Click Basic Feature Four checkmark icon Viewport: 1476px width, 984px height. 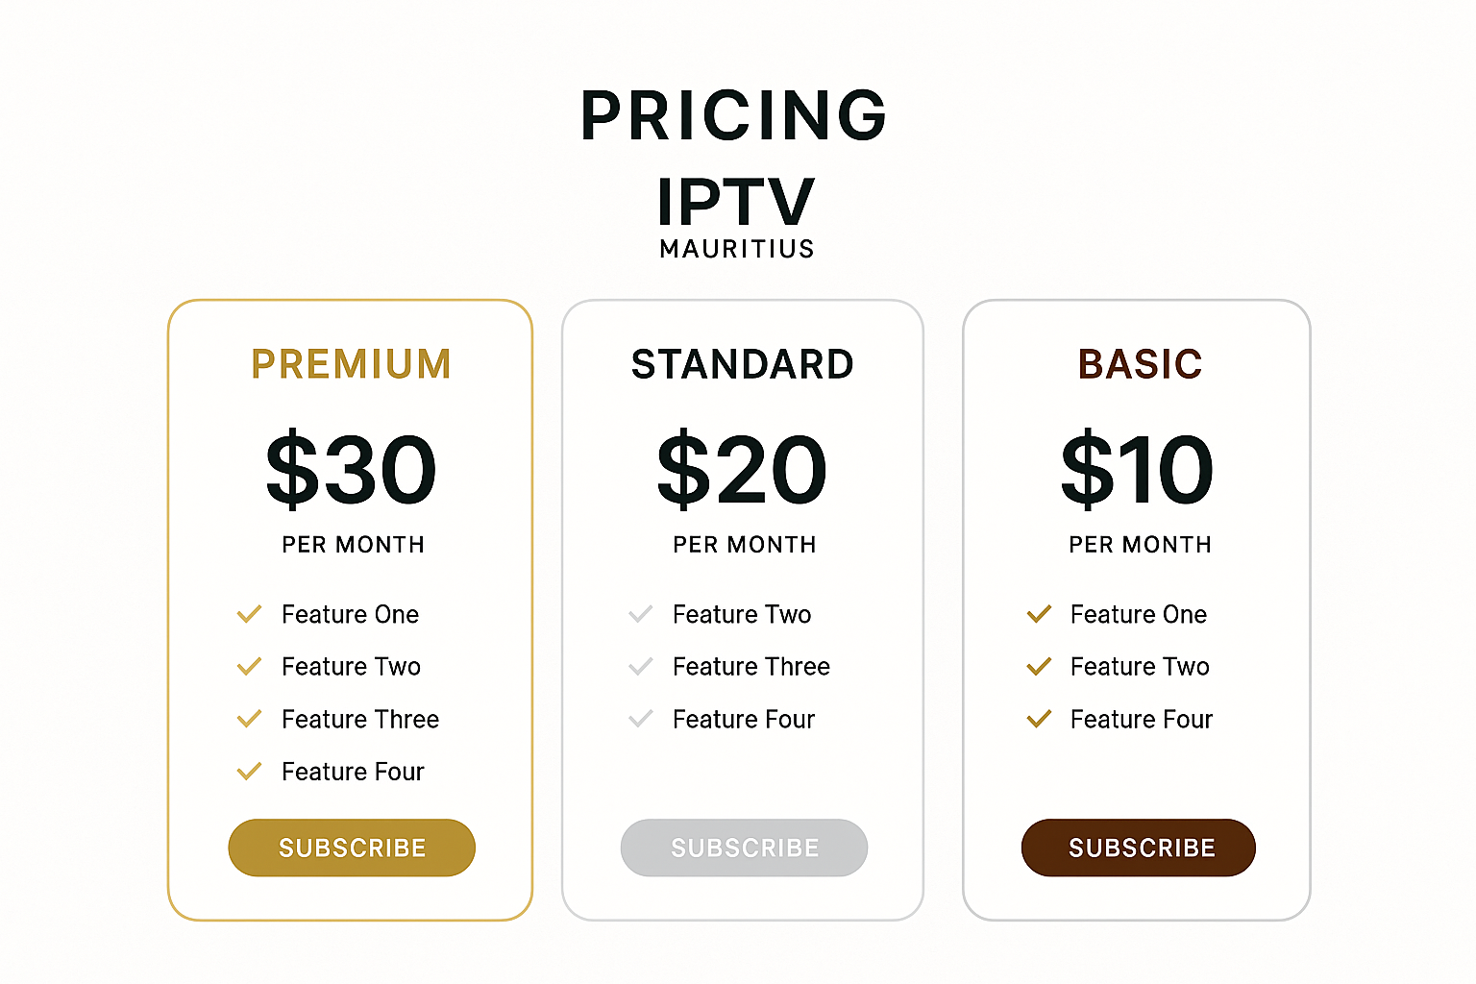click(1039, 719)
